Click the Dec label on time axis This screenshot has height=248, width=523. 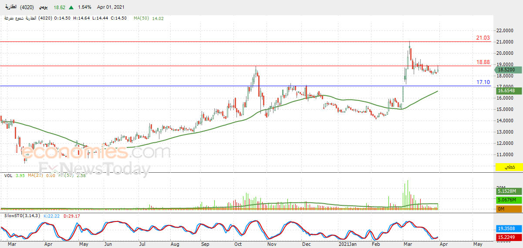coord(306,245)
